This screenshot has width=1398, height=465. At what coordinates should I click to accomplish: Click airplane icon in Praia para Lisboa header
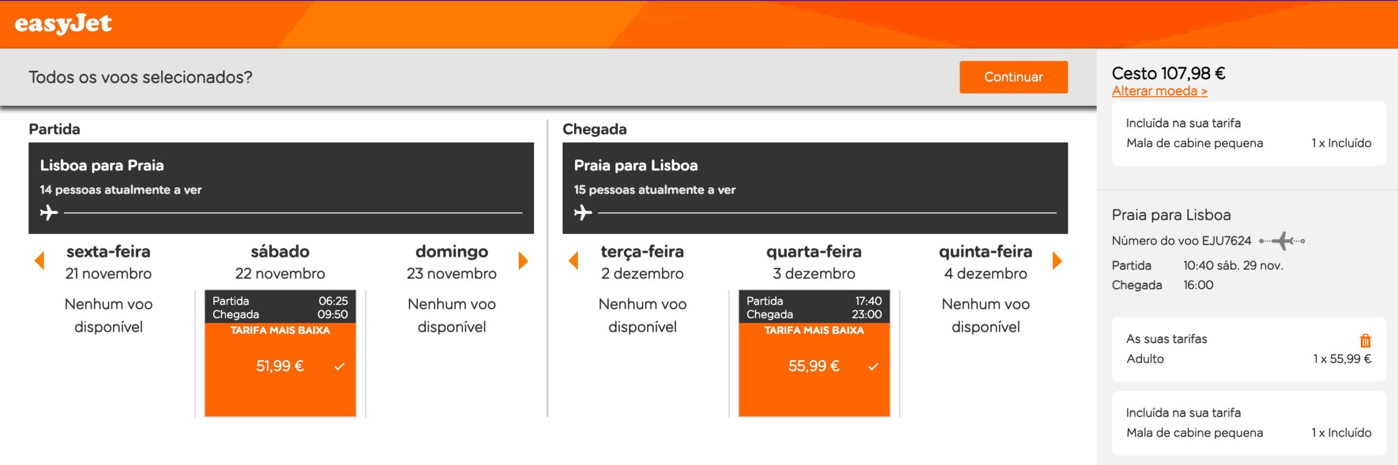583,212
